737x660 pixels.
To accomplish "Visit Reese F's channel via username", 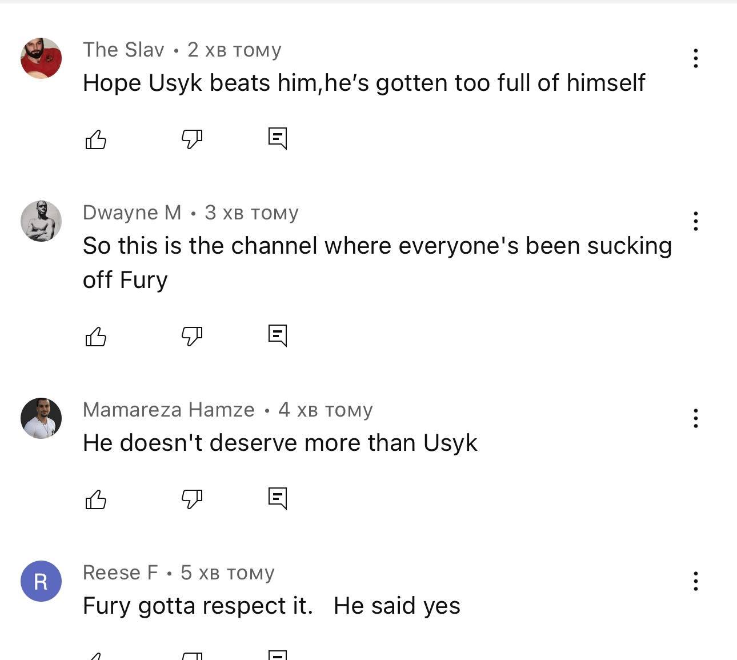I will [120, 573].
